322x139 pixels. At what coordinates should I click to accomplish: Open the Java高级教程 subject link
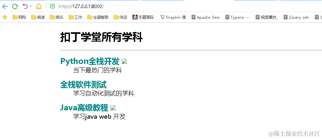84,107
